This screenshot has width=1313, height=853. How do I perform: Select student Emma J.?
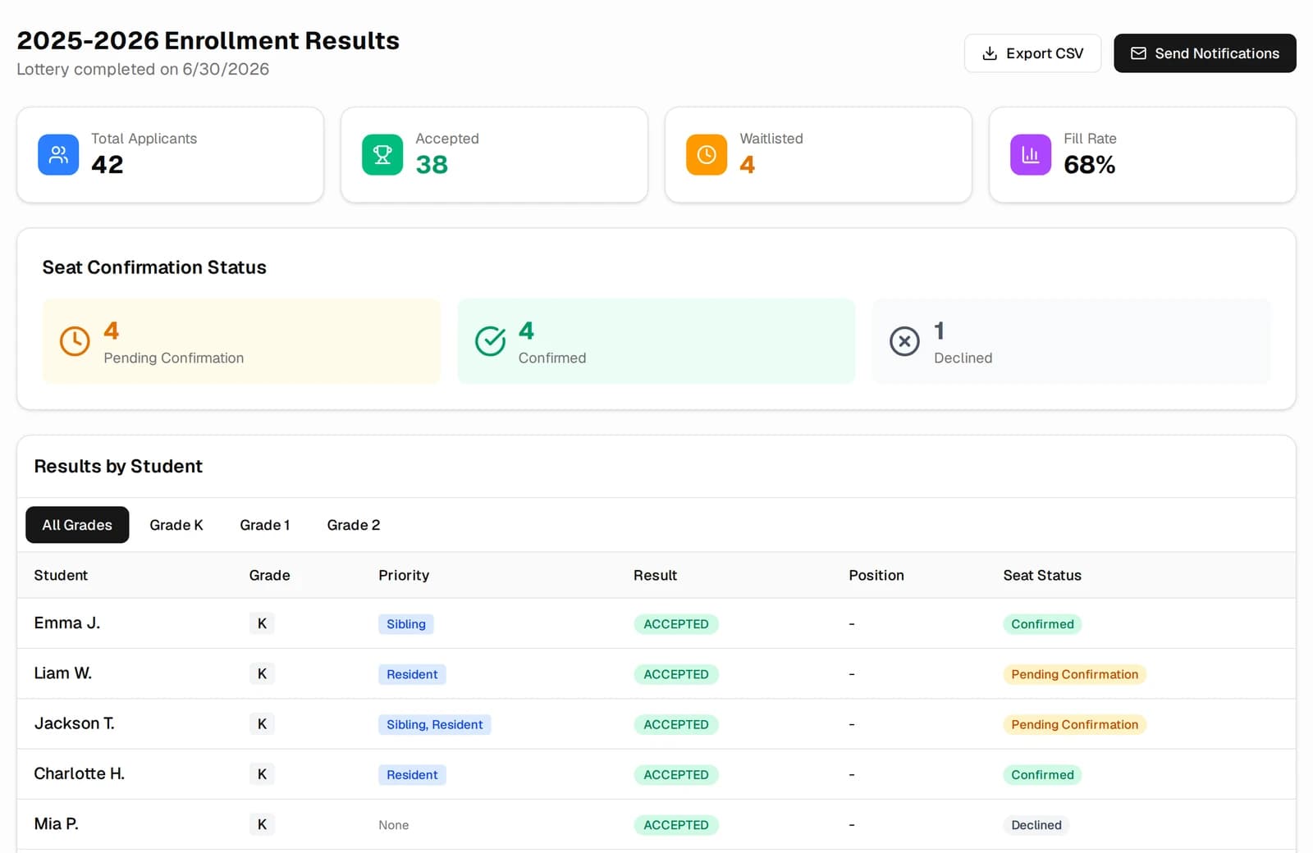click(x=67, y=623)
